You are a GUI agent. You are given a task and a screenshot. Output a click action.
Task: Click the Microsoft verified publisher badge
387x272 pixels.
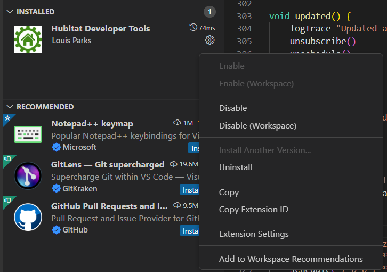click(57, 147)
